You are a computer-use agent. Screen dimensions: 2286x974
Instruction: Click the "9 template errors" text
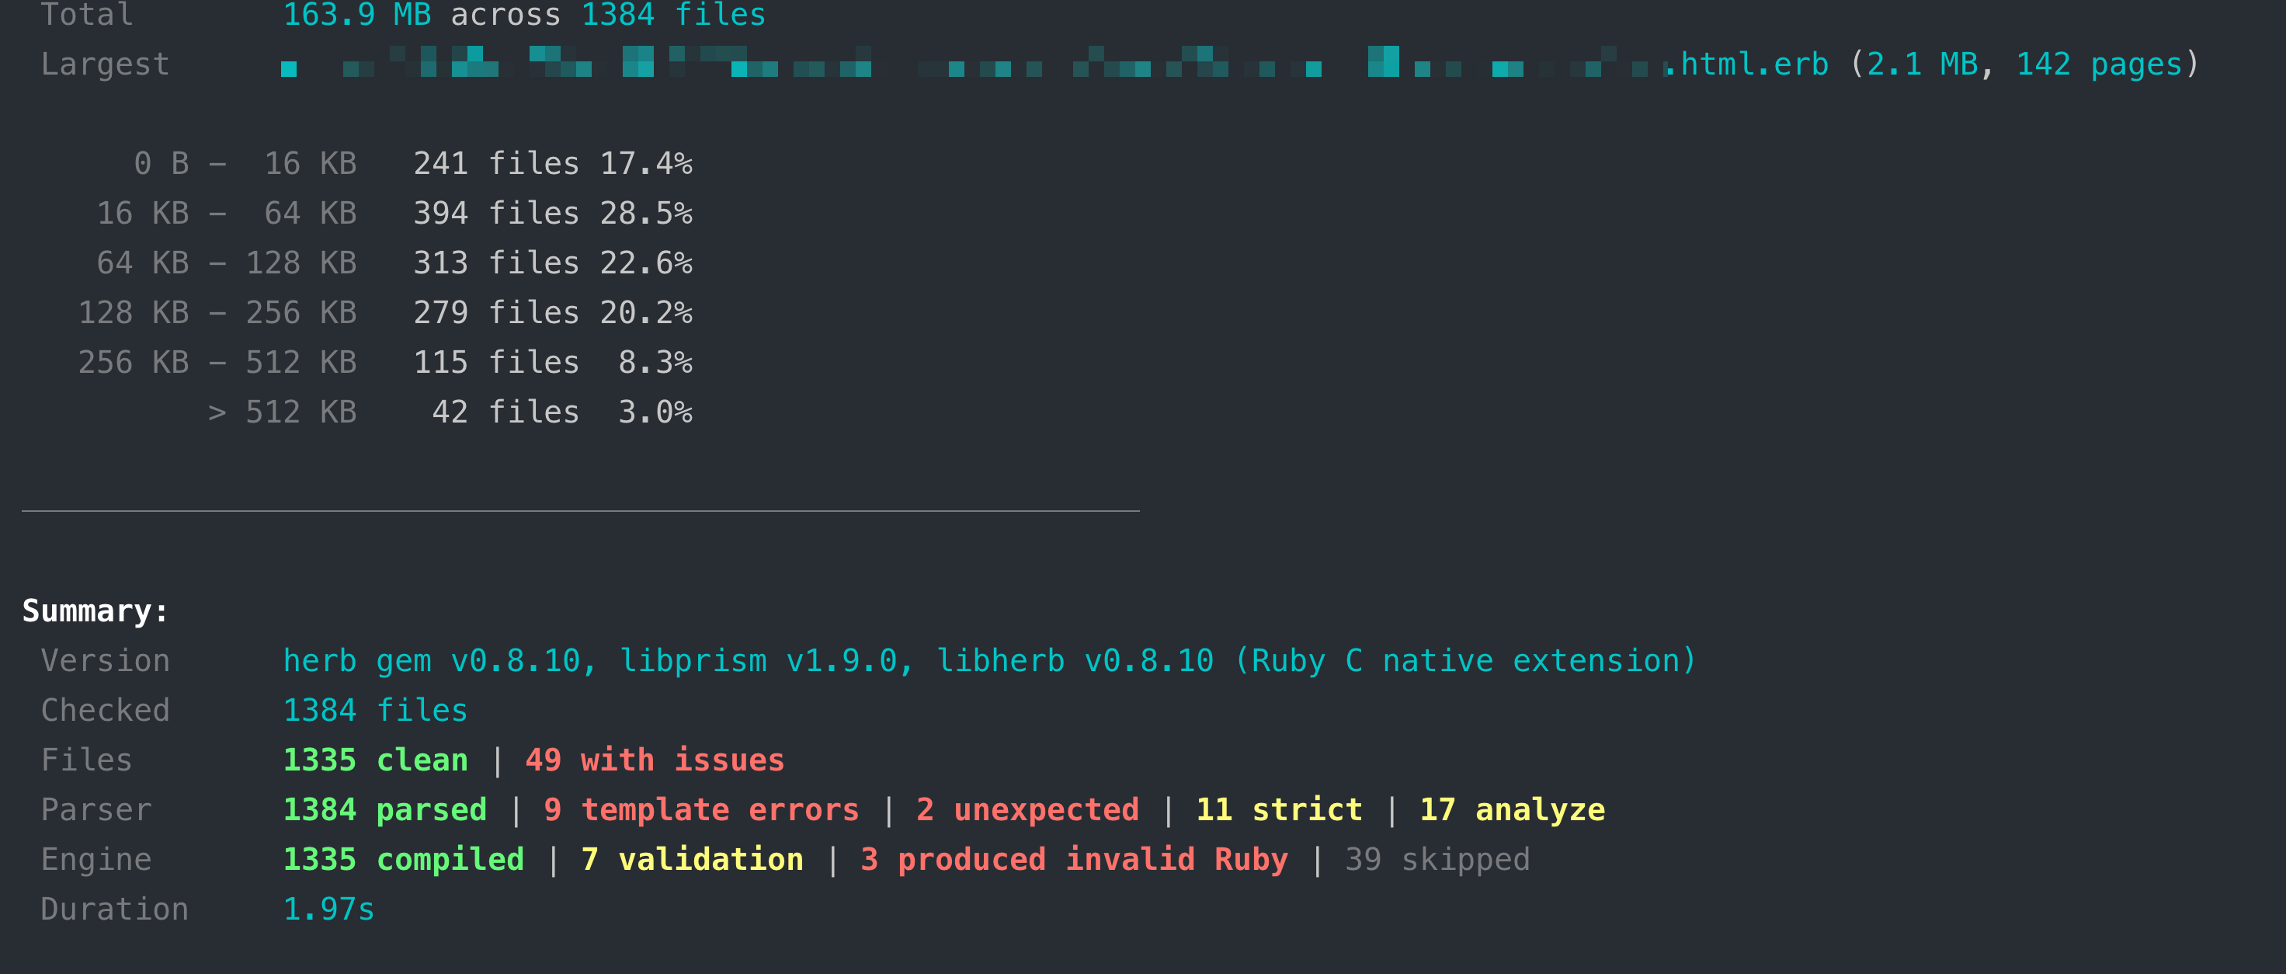[701, 810]
